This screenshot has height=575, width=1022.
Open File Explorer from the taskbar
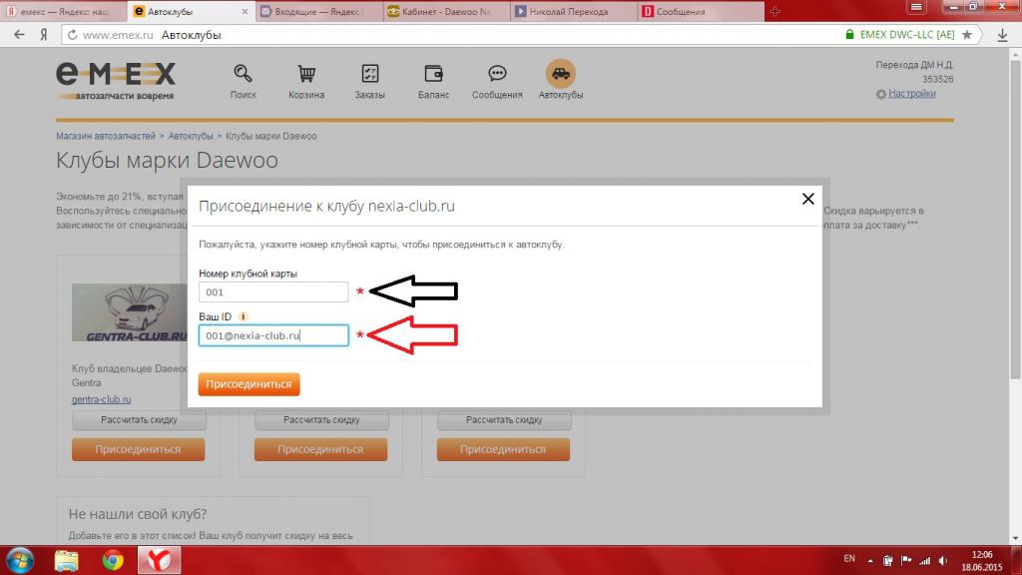67,560
